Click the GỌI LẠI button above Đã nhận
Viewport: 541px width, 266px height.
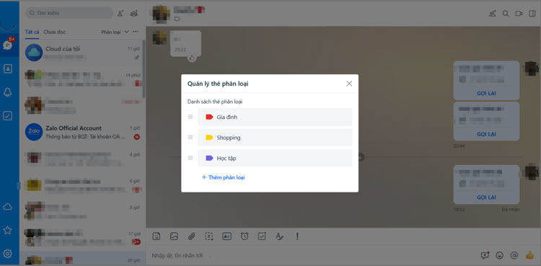coord(486,198)
